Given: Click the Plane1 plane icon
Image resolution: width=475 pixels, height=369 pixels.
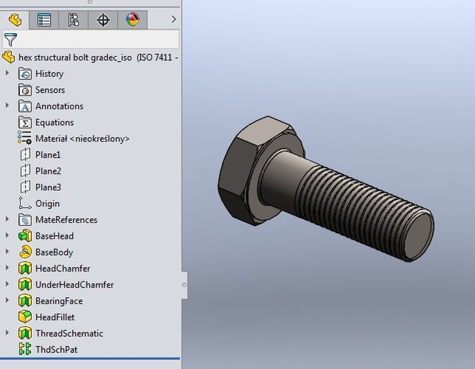Looking at the screenshot, I should [25, 154].
